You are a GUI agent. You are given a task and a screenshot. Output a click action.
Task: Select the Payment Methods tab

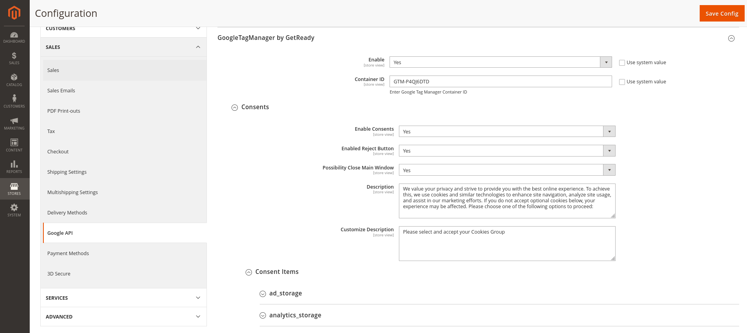click(x=125, y=253)
